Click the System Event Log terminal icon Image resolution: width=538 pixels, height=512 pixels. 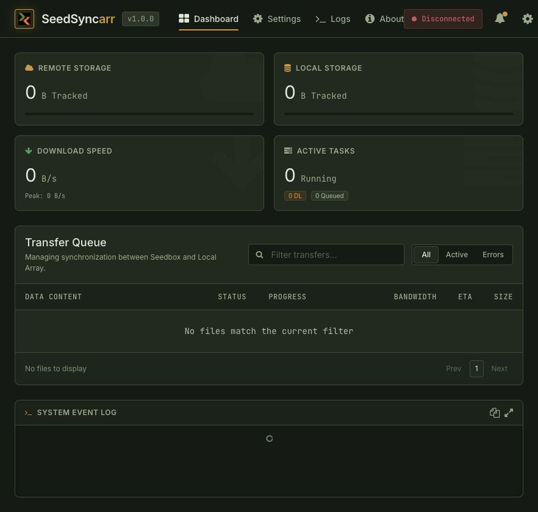(x=28, y=413)
